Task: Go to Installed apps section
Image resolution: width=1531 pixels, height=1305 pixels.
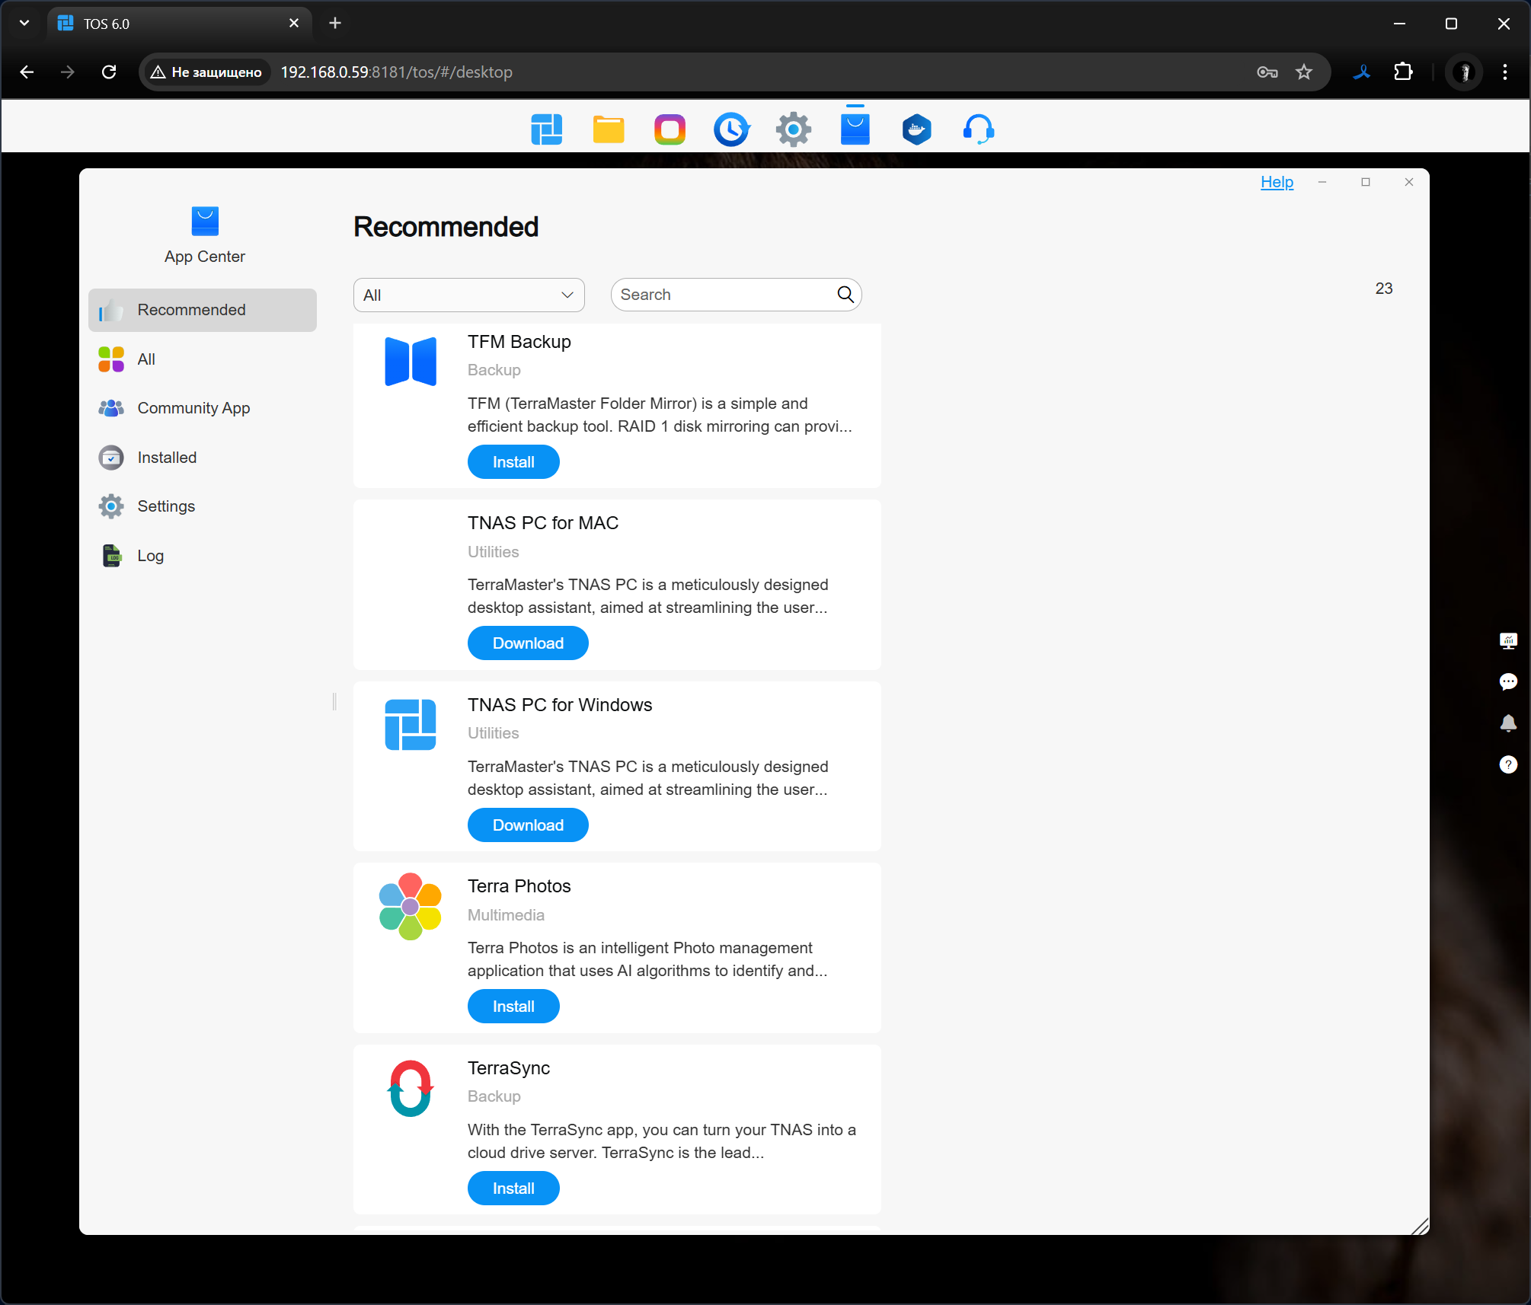Action: coord(167,458)
